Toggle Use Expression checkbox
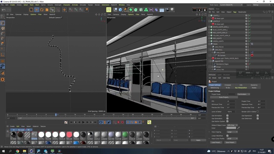Viewport: 274px width, 154px height. coord(258,115)
